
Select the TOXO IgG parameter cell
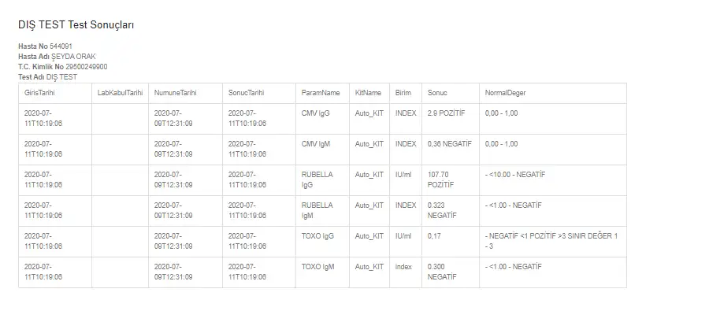point(317,236)
